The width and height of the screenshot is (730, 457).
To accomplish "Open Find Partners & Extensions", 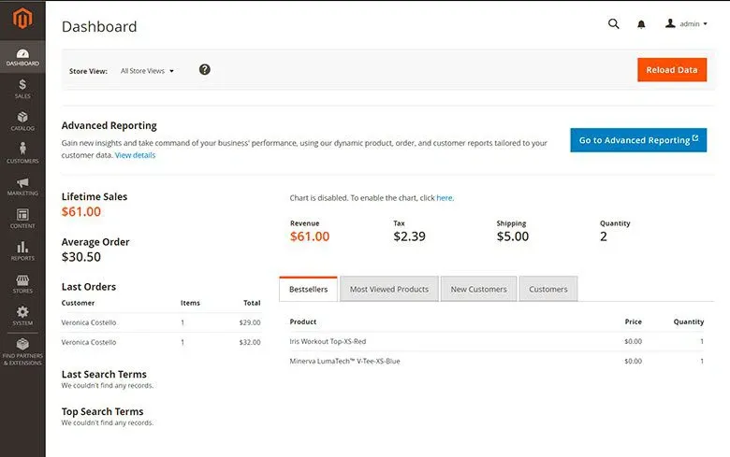I will click(x=22, y=351).
